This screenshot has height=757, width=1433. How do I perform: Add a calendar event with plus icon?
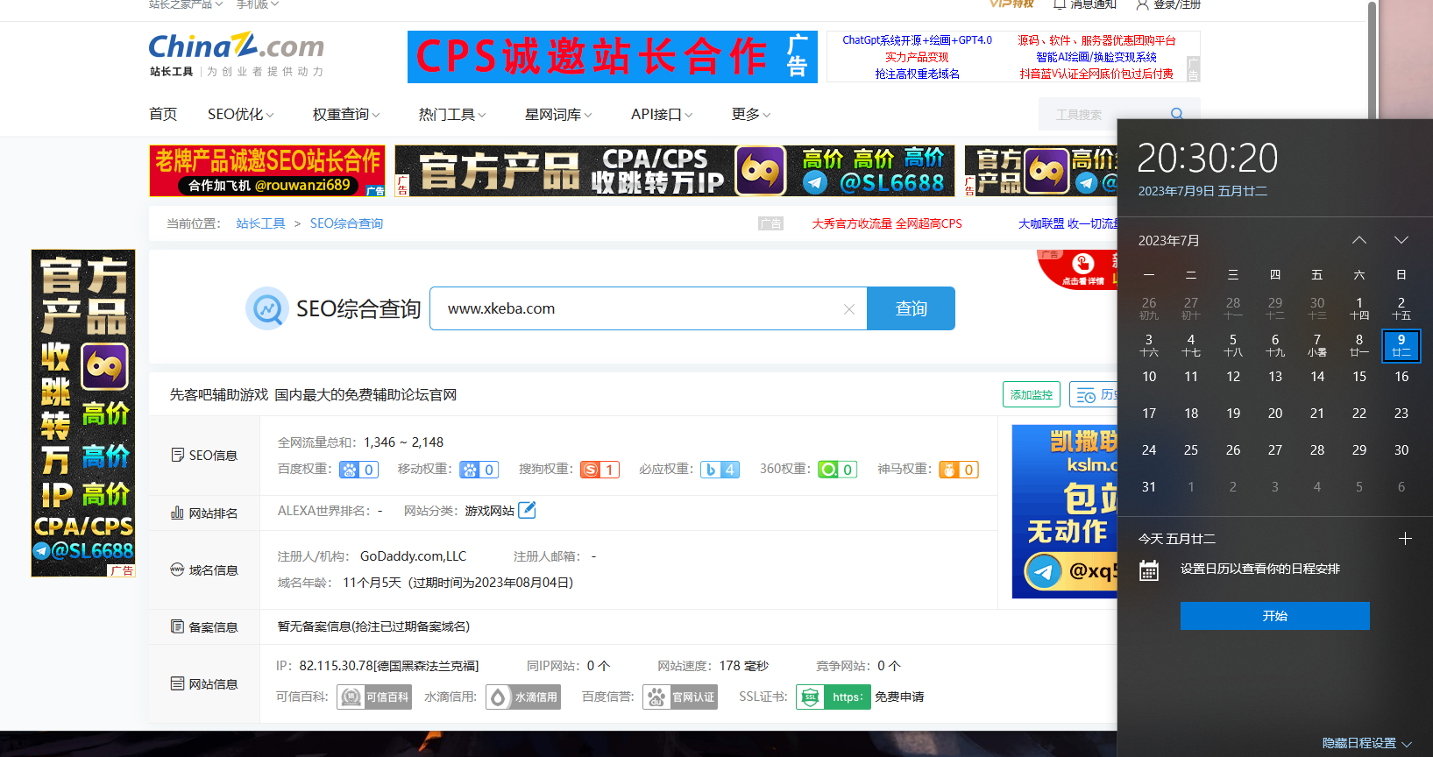[x=1405, y=539]
